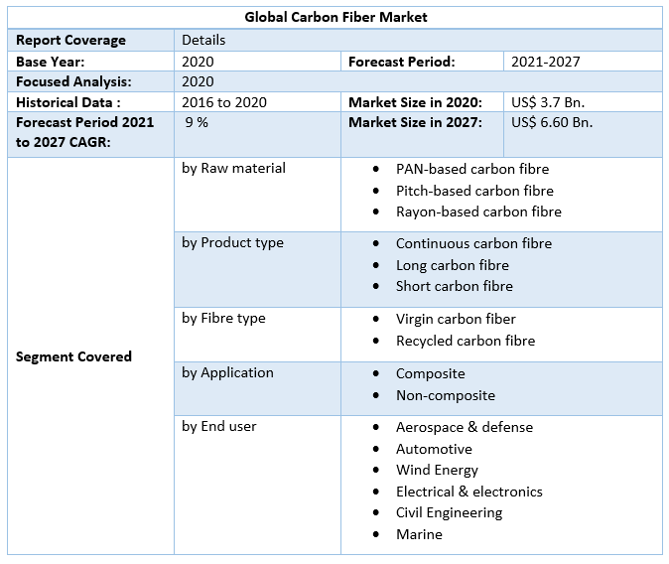Select Aerospace & defense end user

click(x=464, y=427)
